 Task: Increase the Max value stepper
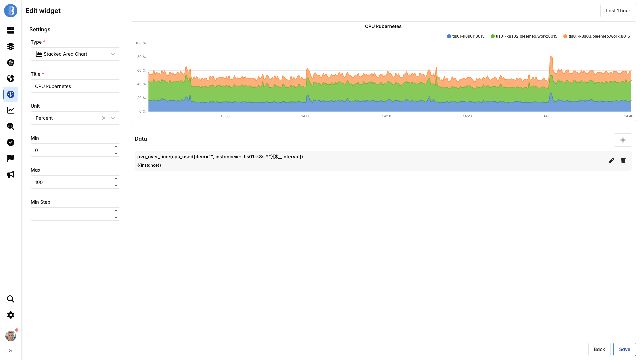116,179
